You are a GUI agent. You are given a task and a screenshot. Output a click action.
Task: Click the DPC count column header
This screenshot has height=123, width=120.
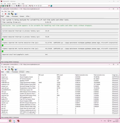[60, 75]
